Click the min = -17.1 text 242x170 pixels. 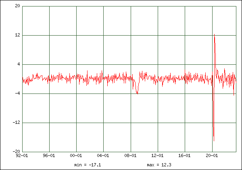[88, 165]
